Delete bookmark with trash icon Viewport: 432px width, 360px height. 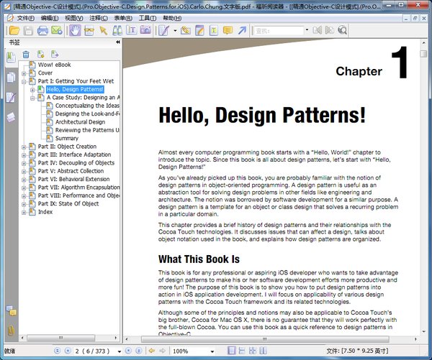coord(26,54)
